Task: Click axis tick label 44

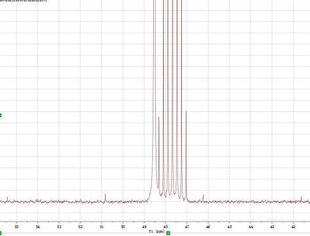Action: [x=251, y=227]
